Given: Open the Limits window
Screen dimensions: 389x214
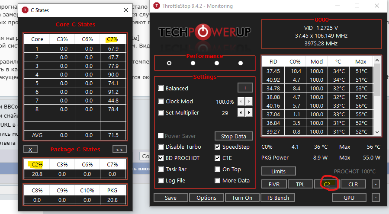Looking at the screenshot, I should (x=278, y=171).
